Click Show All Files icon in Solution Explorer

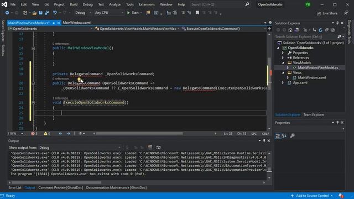coord(333,30)
